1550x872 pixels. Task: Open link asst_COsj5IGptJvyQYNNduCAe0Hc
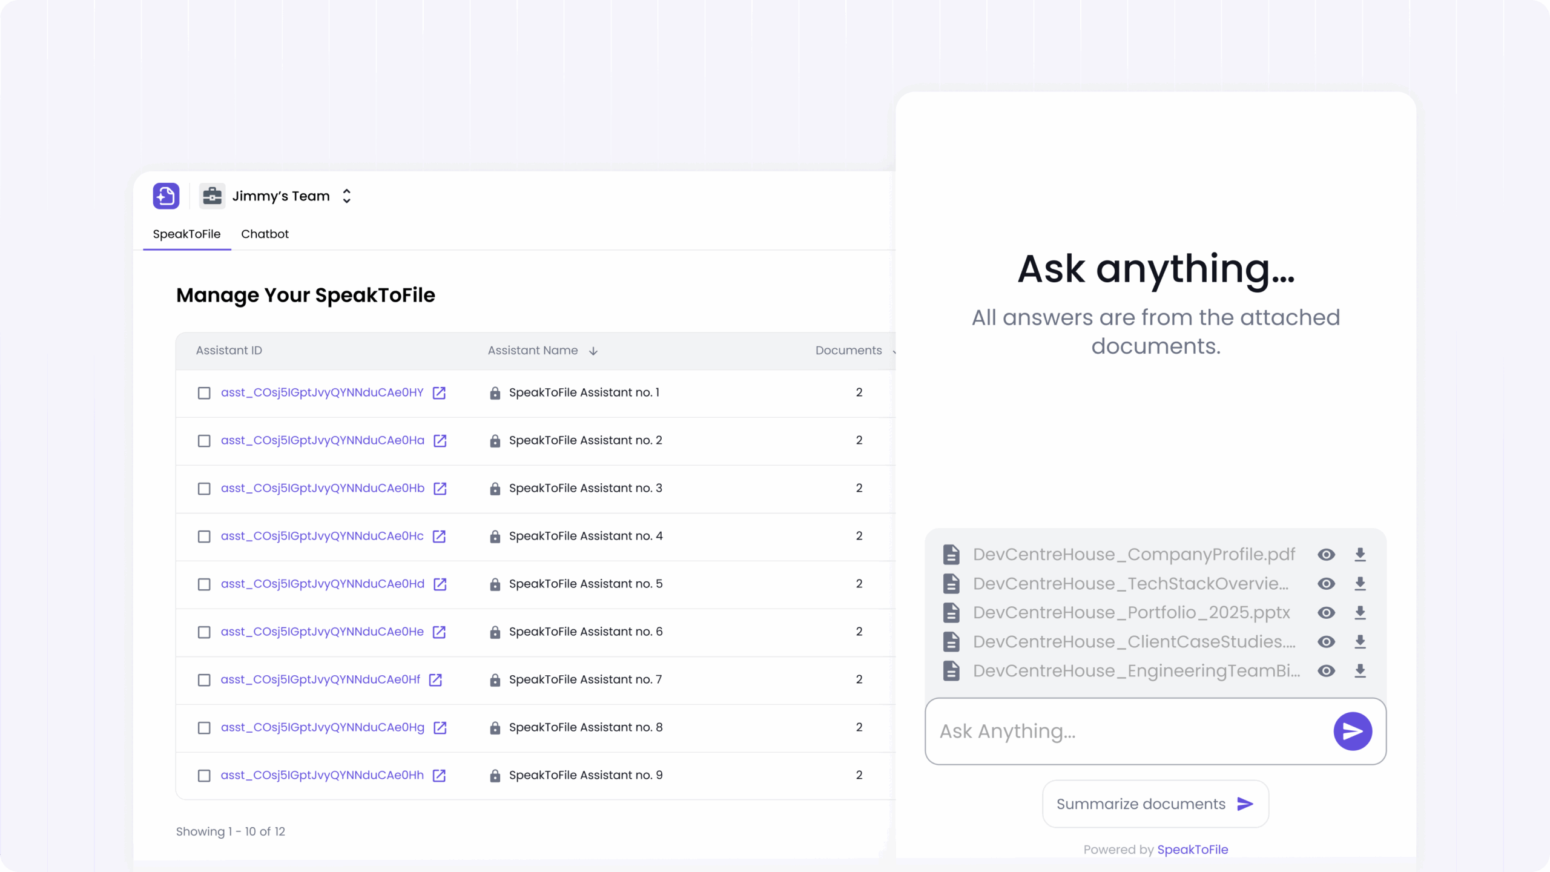coord(322,537)
